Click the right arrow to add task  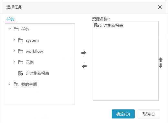point(84,53)
